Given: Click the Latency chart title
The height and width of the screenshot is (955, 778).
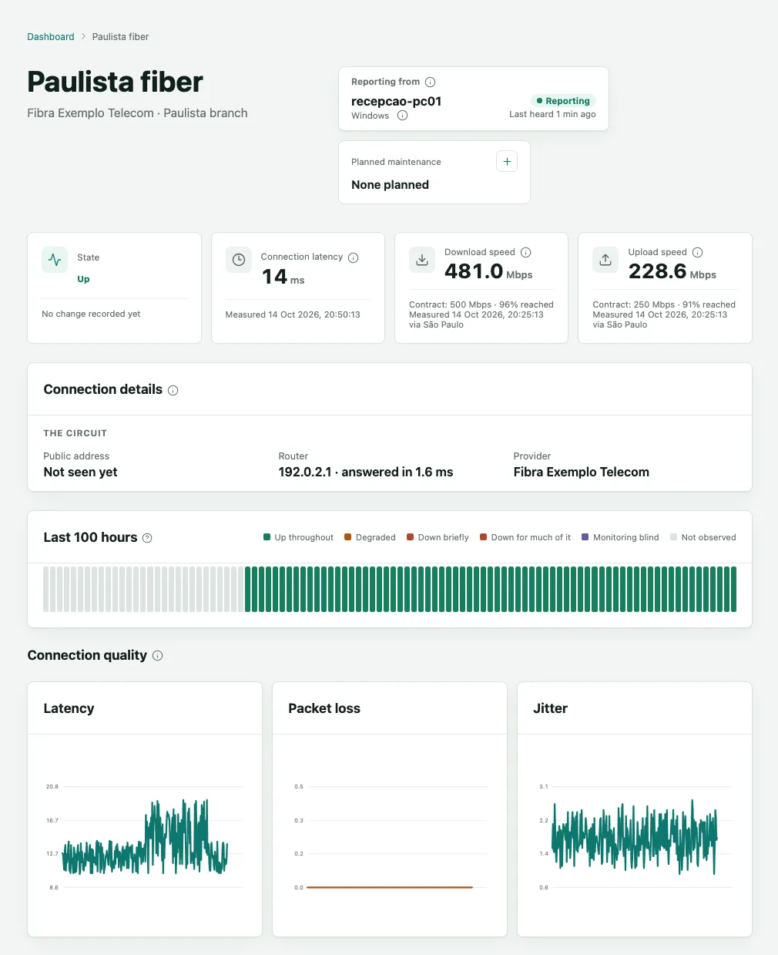Looking at the screenshot, I should pos(69,708).
